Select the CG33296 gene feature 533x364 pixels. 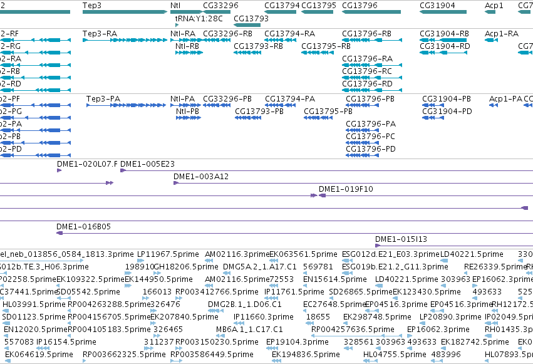tap(217, 12)
